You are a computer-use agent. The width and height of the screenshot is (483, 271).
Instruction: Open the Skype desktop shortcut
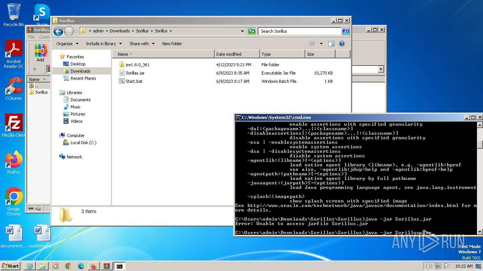(42, 15)
